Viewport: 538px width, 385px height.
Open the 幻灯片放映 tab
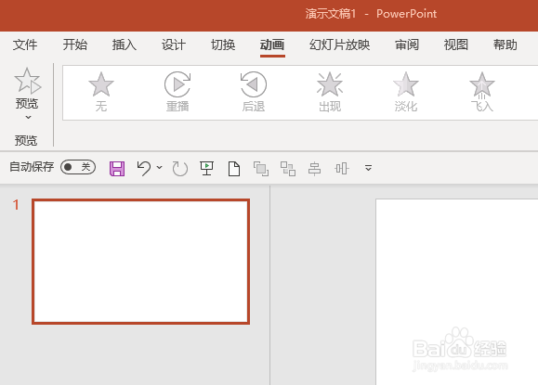[x=340, y=45]
